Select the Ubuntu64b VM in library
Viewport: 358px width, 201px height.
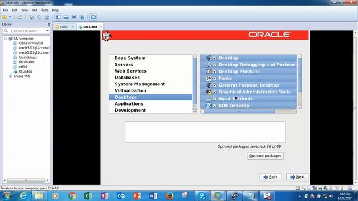[26, 62]
